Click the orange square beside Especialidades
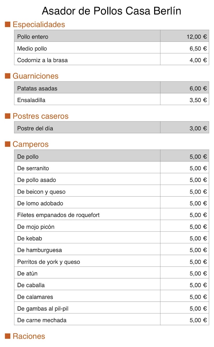This screenshot has height=347, width=214. pyautogui.click(x=8, y=25)
